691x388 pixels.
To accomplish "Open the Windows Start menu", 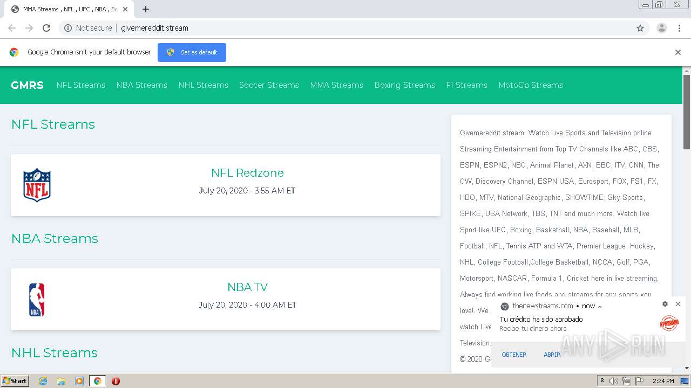I will pyautogui.click(x=15, y=381).
